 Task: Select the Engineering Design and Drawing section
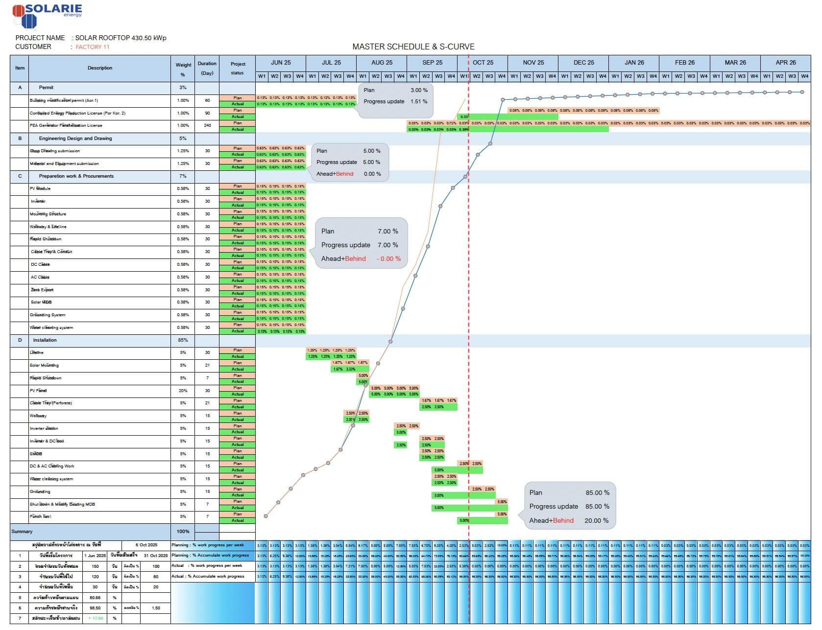click(75, 139)
